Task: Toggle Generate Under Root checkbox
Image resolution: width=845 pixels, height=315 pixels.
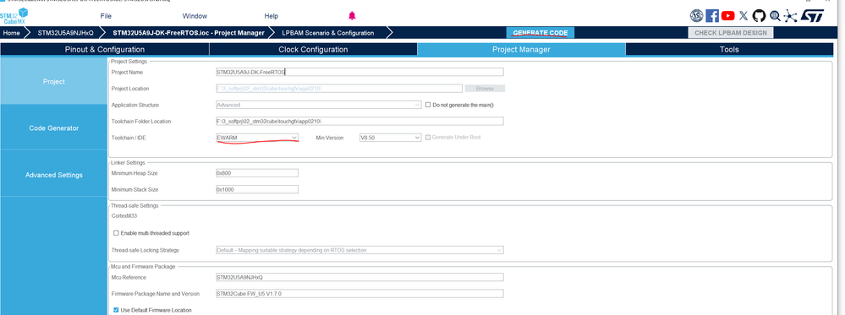Action: click(429, 138)
